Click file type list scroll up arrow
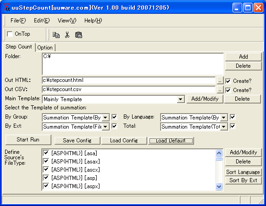Viewport: 266px width, 206px height. pos(219,153)
